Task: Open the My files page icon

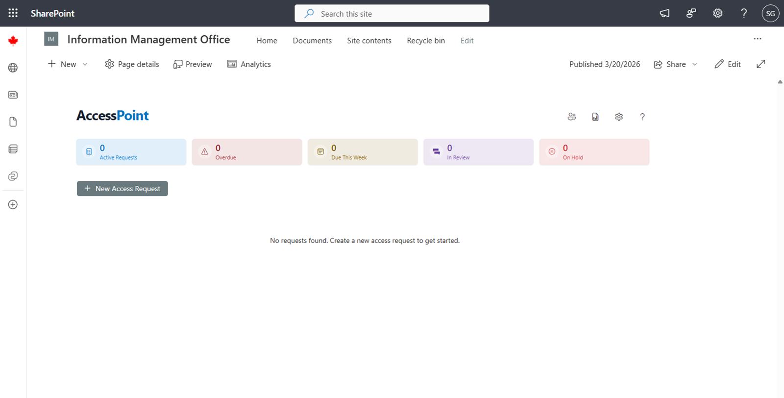Action: tap(13, 122)
